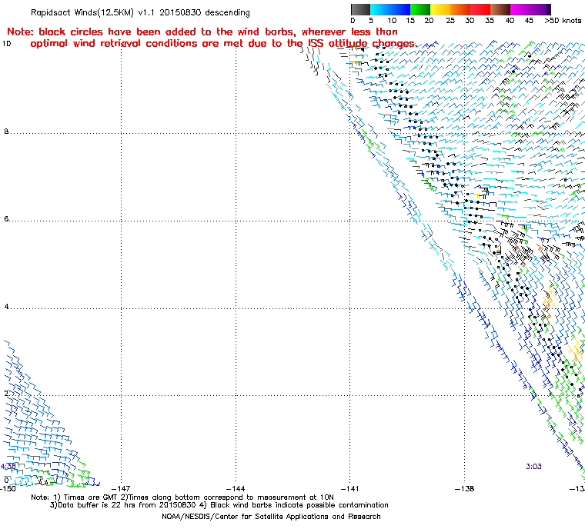Screen dimensions: 585x529
Task: Click the cyan 5-10 knots legend swatch
Action: (380, 9)
